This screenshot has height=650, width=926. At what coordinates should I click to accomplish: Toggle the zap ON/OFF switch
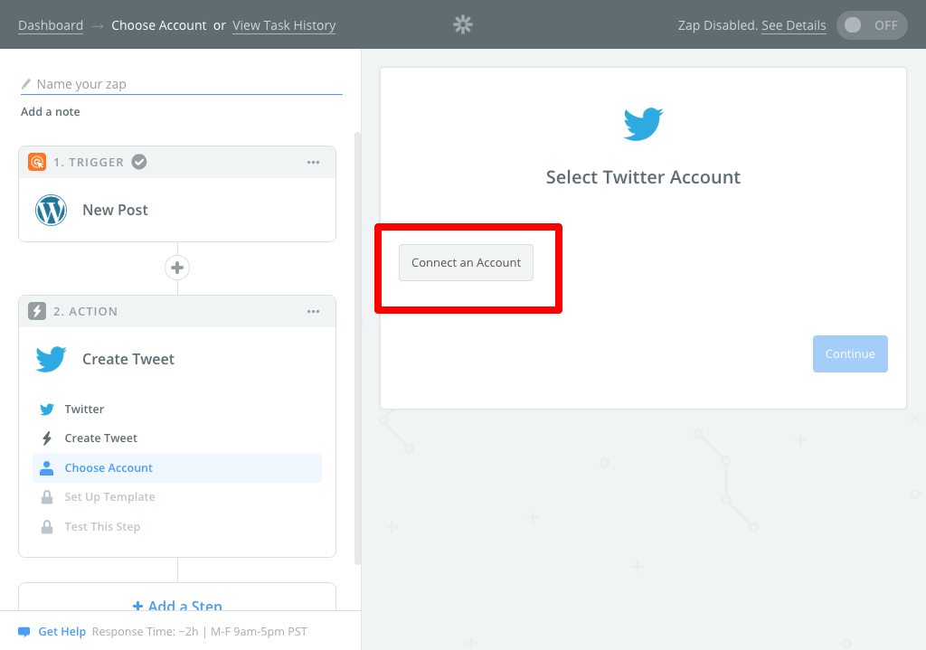[x=872, y=25]
